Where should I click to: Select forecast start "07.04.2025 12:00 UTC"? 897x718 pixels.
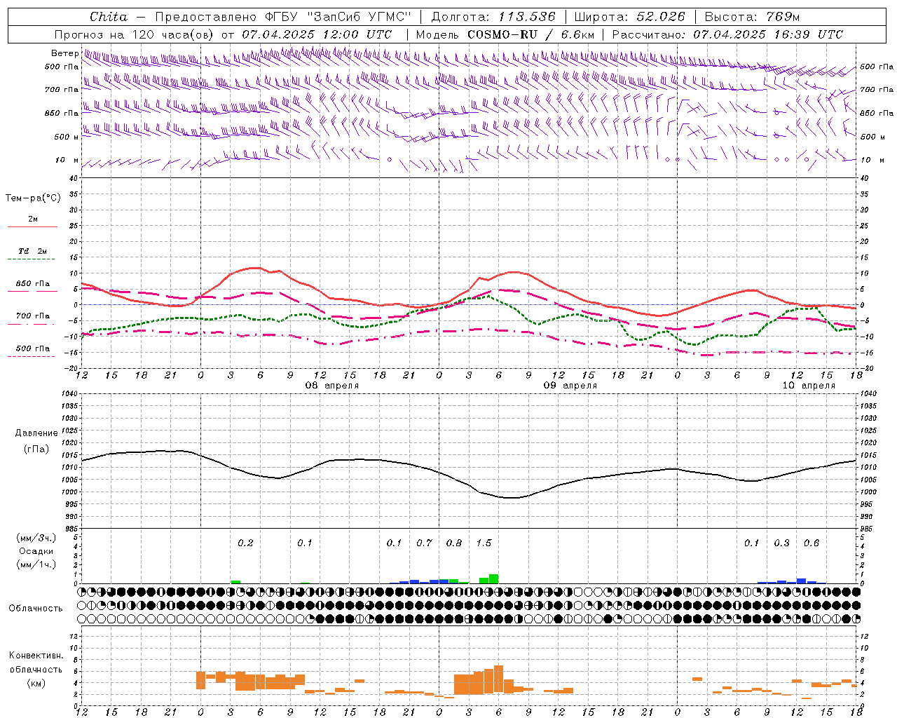[x=317, y=34]
